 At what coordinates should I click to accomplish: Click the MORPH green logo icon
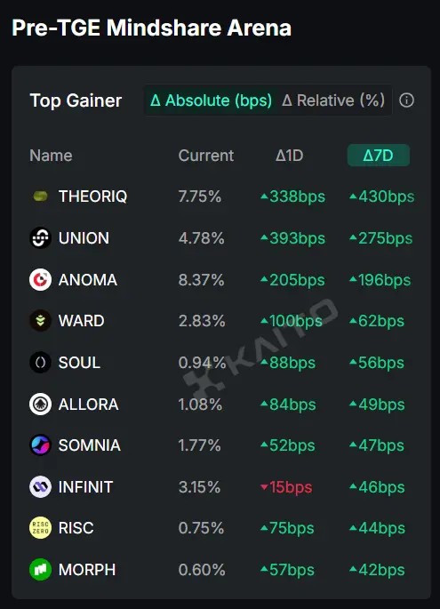pos(40,569)
